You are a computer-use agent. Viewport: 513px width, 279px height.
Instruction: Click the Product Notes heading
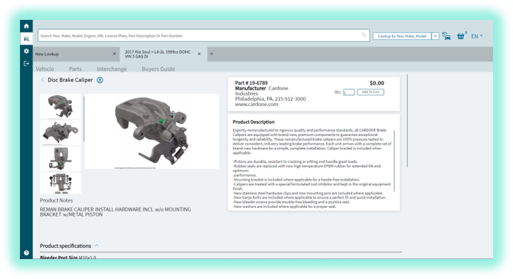(x=56, y=200)
